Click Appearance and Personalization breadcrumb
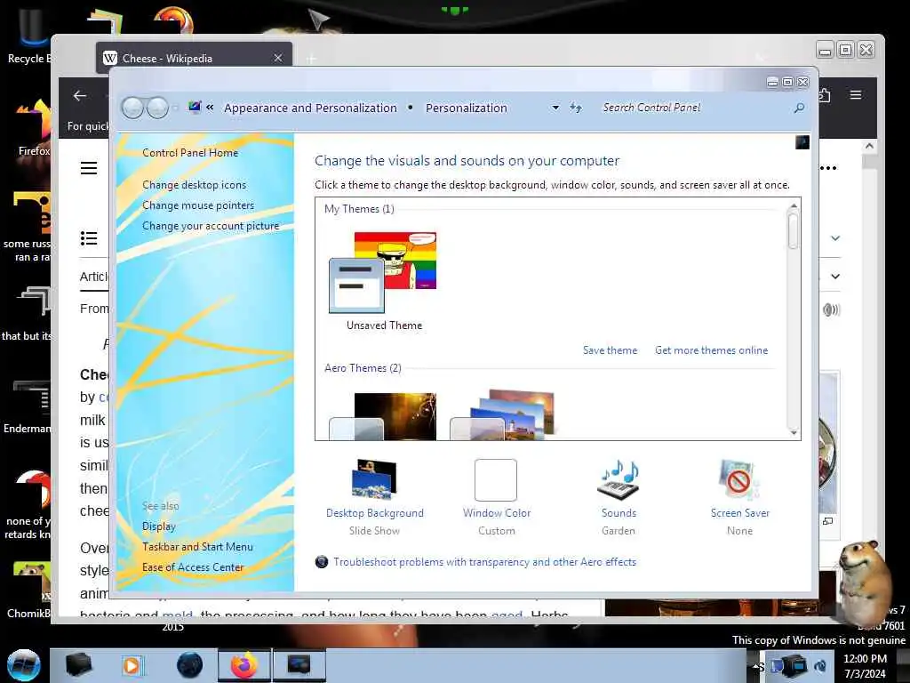 (310, 108)
